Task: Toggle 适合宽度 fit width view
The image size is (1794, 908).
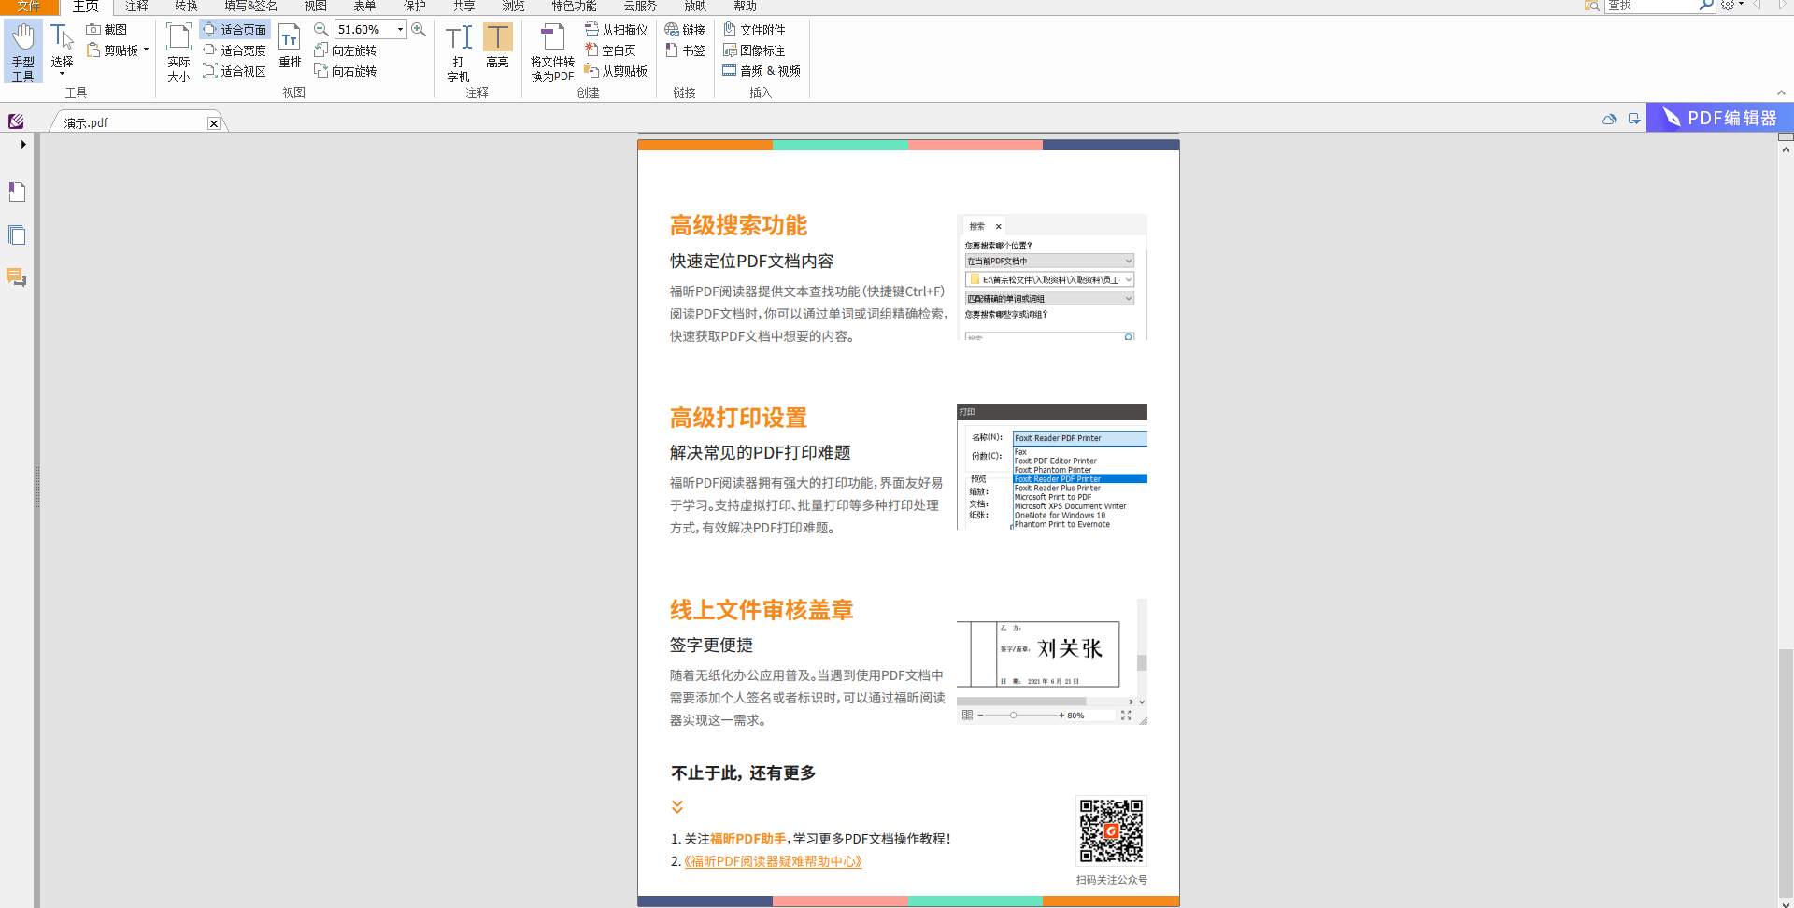Action: 235,50
